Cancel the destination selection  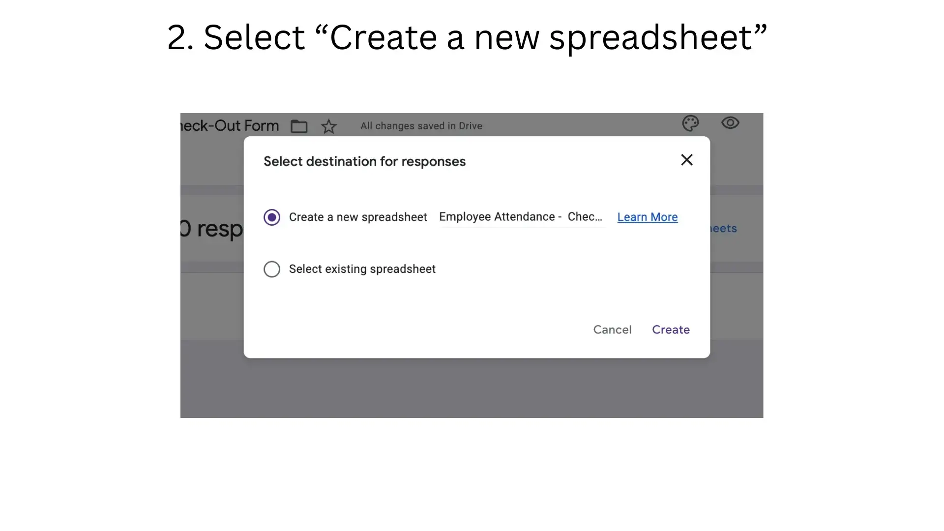[x=612, y=330]
